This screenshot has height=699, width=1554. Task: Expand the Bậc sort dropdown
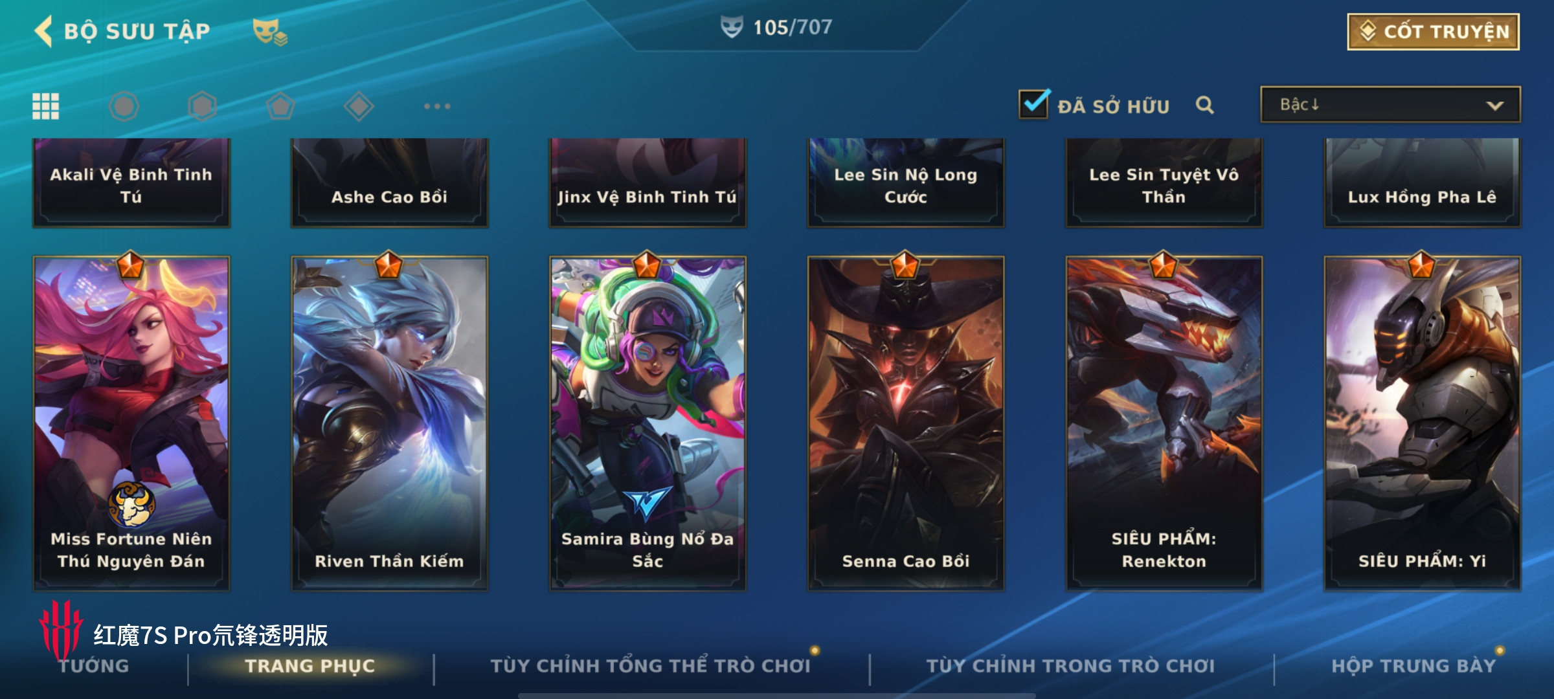[x=1390, y=105]
